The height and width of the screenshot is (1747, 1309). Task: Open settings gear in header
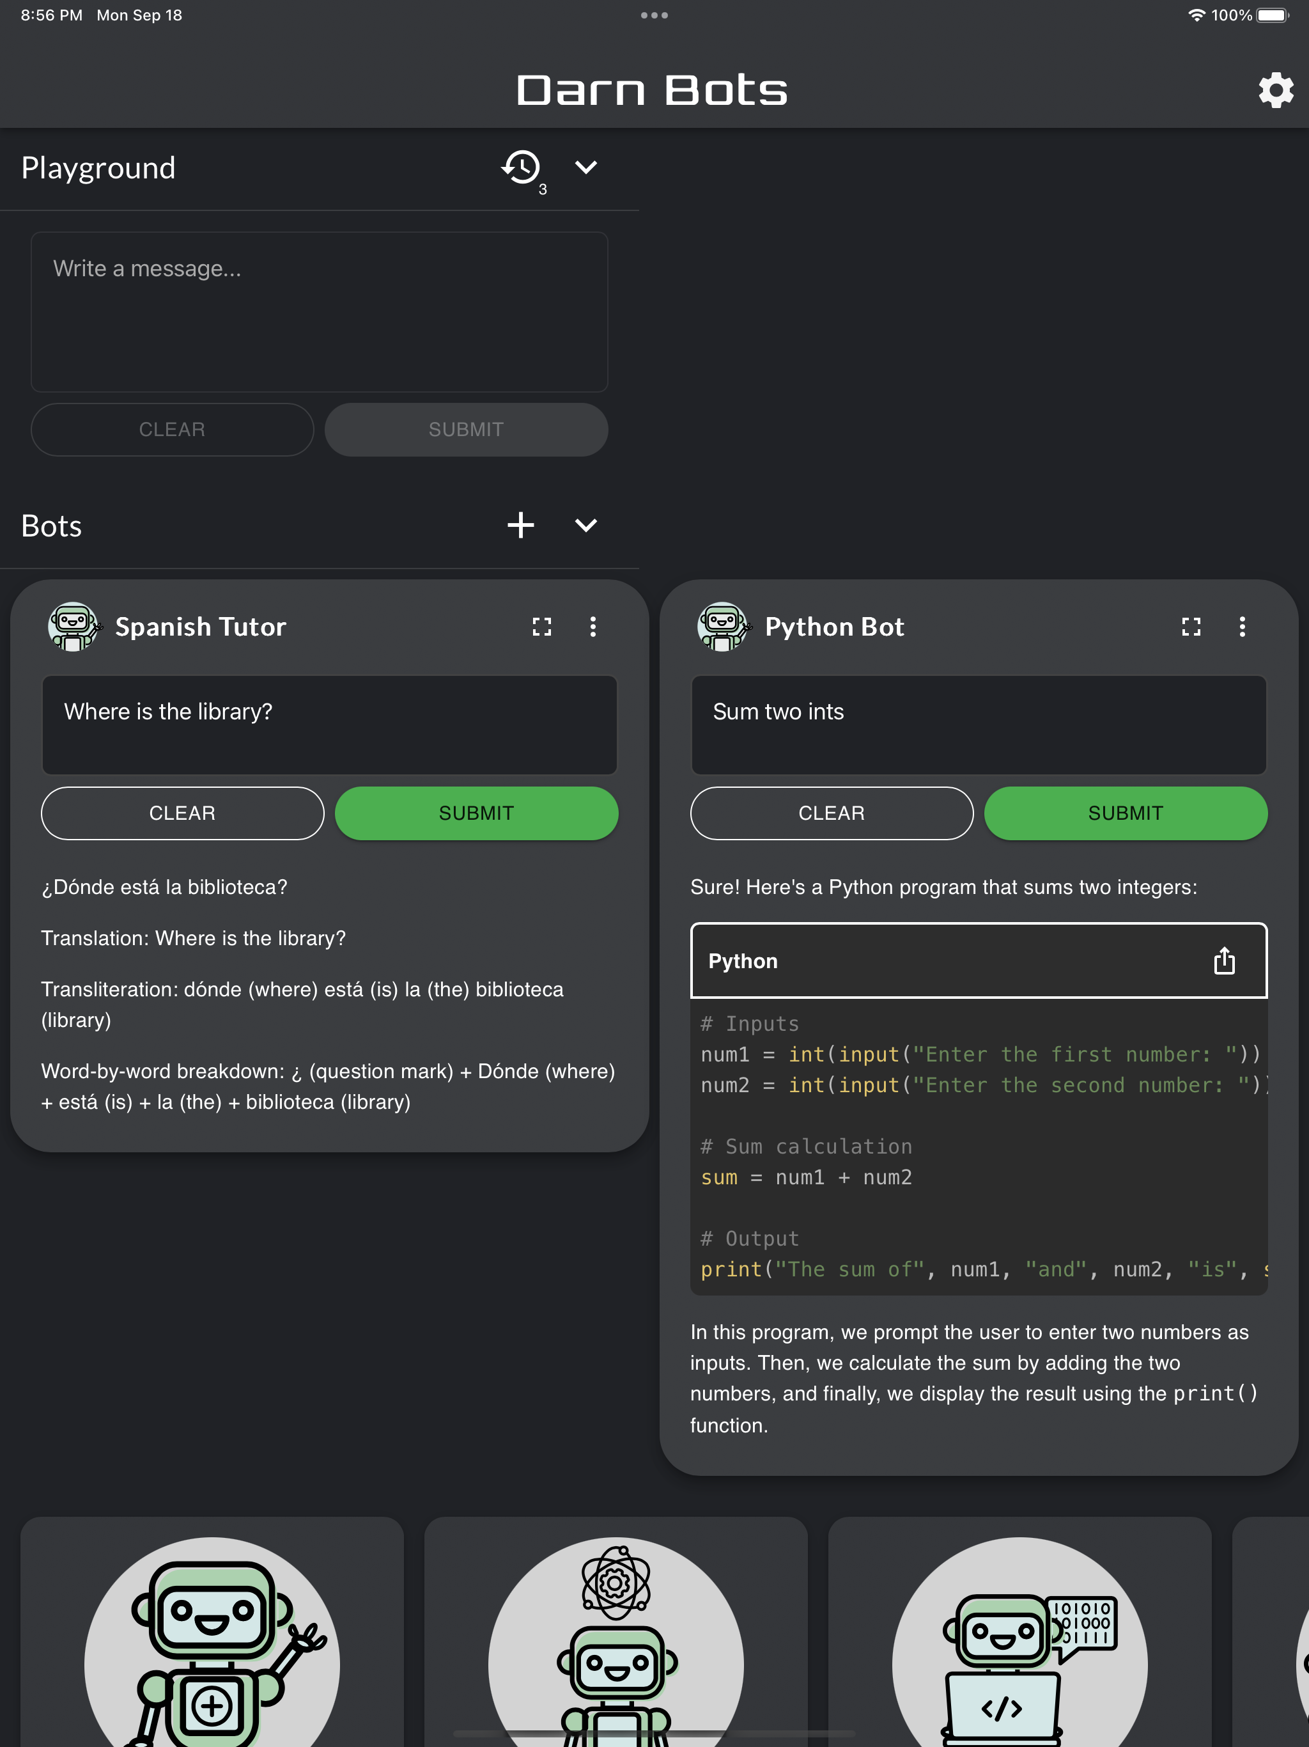coord(1275,90)
